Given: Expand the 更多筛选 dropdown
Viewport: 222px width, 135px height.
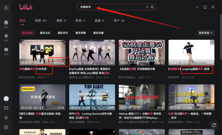Looking at the screenshot, I should pos(206,33).
